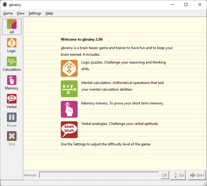Image resolution: width=207 pixels, height=186 pixels.
Task: Start Memory trainers in sidebar
Action: point(12,83)
